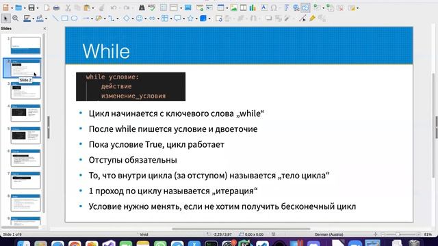Expand Lines and Arrows dropdown arrow

pos(92,18)
